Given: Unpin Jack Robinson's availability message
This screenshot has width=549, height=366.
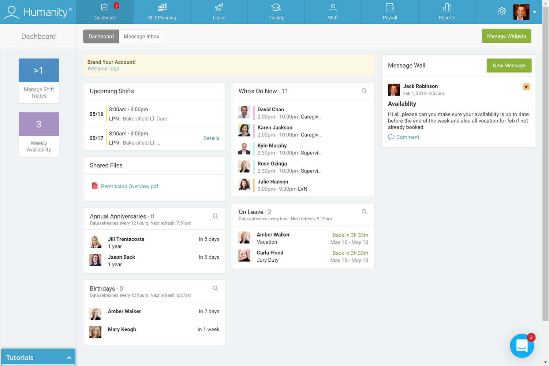Looking at the screenshot, I should click(x=526, y=87).
